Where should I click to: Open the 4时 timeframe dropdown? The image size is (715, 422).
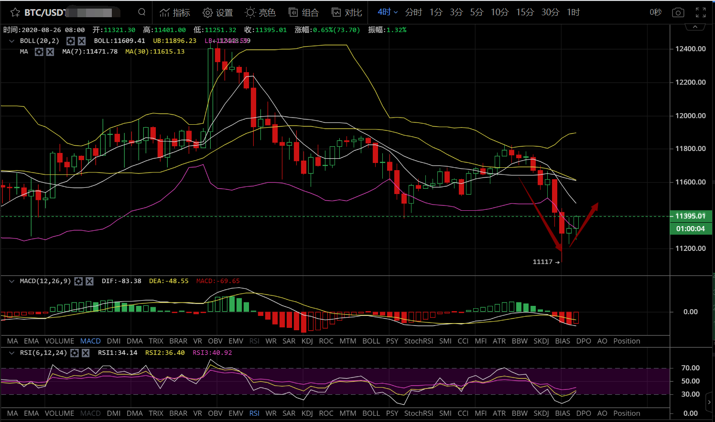click(x=388, y=12)
